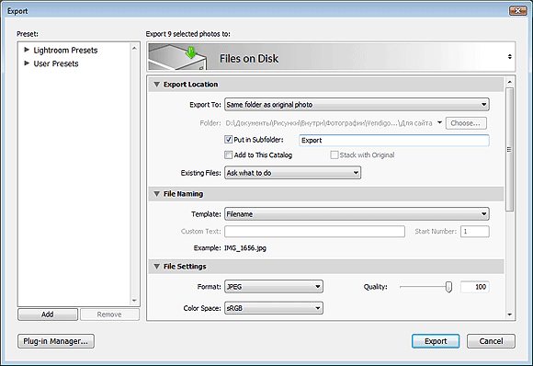Click the Start Number field
Viewport: 533px width, 366px height.
click(475, 232)
